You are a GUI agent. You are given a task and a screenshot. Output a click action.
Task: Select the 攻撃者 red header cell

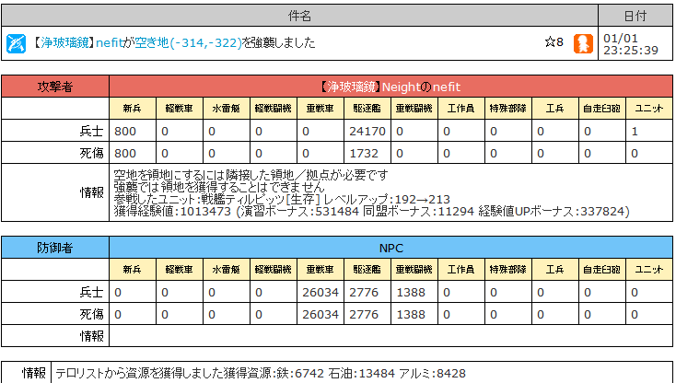pyautogui.click(x=55, y=87)
